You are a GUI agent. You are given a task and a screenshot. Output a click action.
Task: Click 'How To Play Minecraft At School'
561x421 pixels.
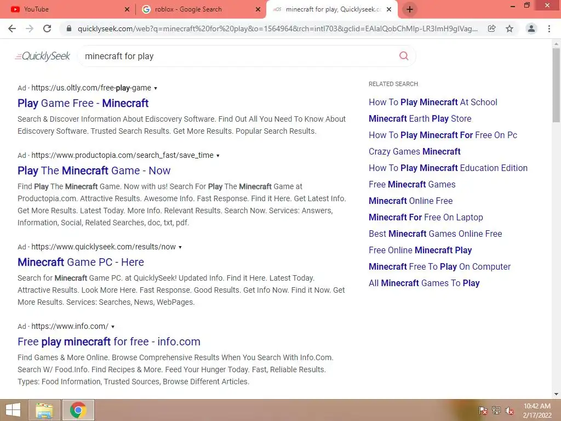[433, 102]
